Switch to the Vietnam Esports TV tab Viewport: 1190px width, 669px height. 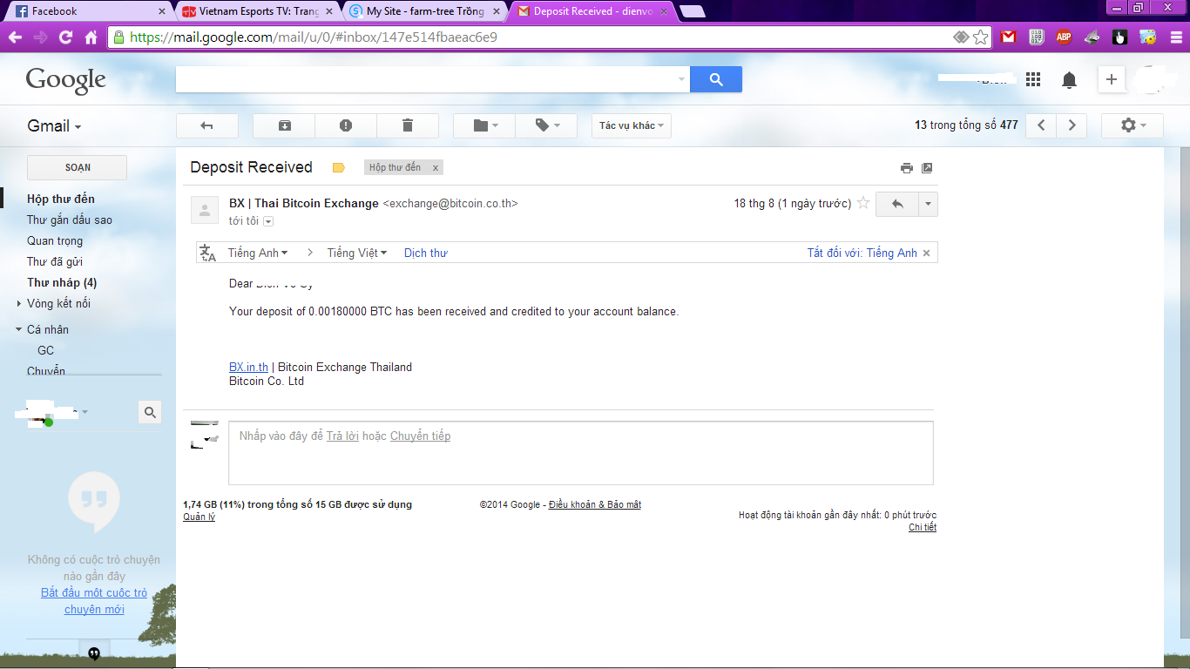pyautogui.click(x=259, y=11)
